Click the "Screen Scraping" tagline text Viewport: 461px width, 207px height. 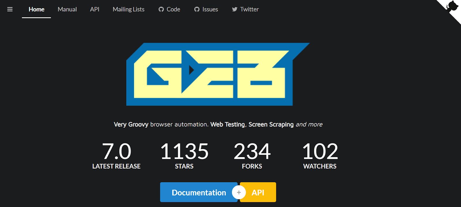coord(271,124)
